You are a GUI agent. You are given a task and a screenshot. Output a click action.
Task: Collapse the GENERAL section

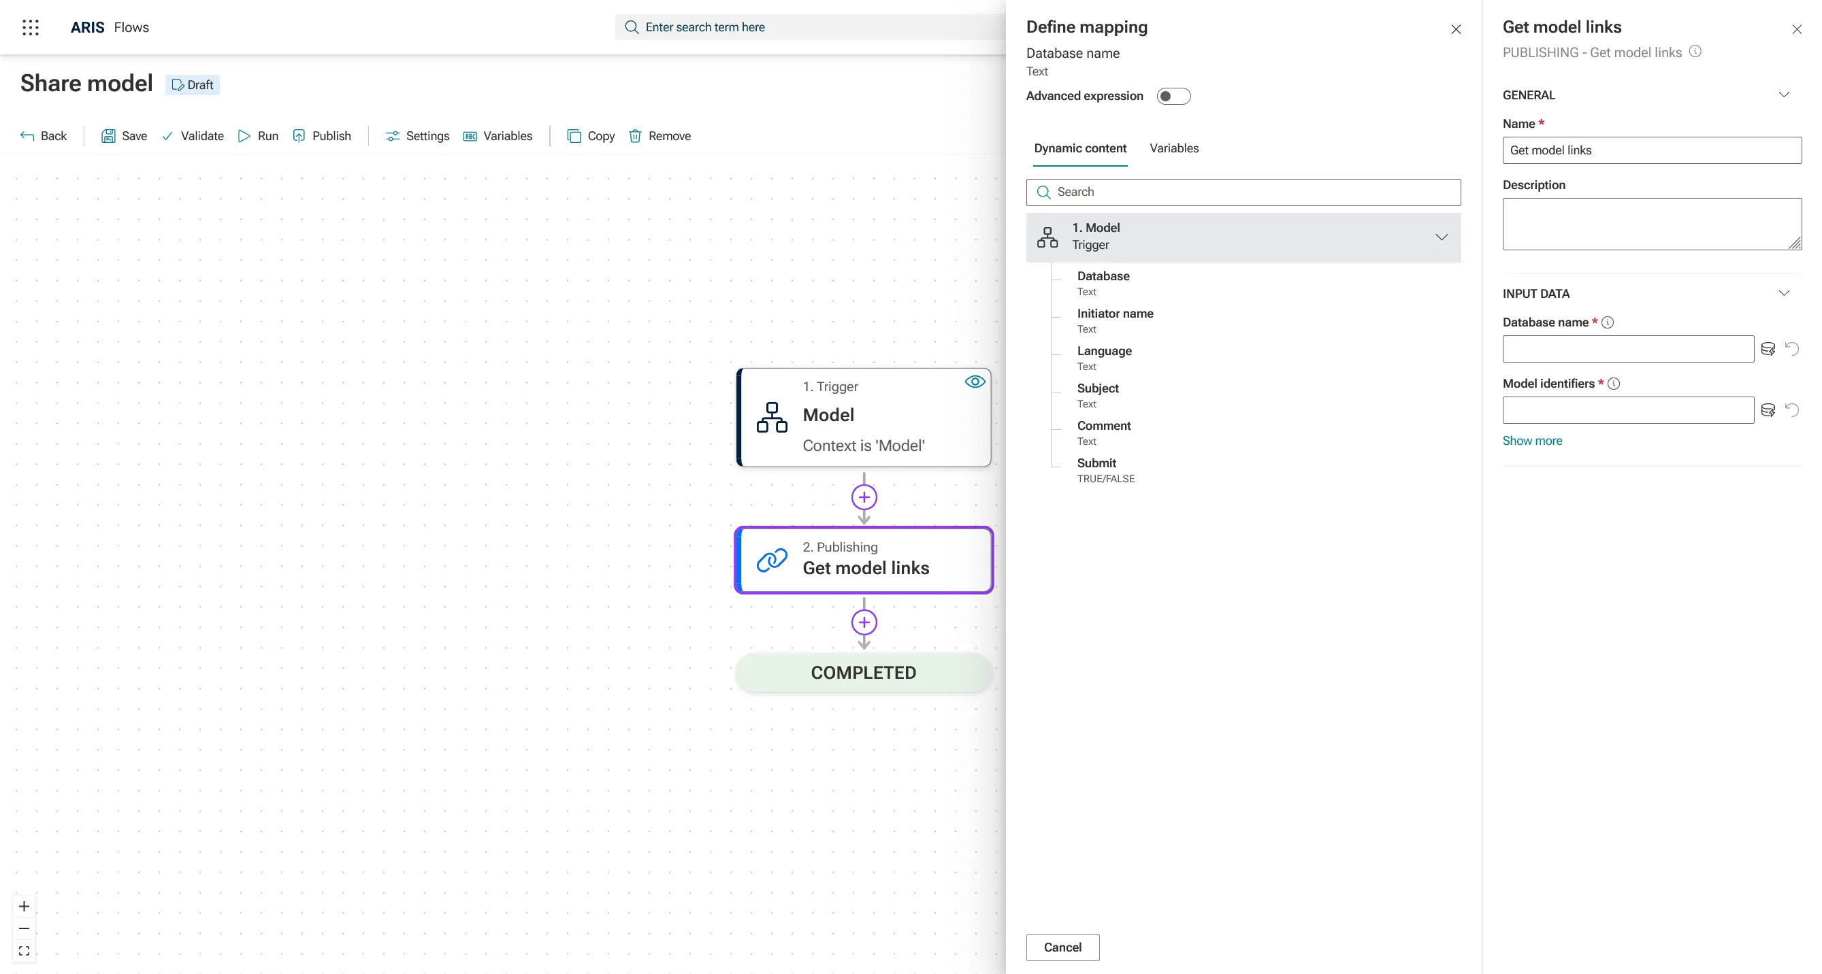tap(1785, 94)
